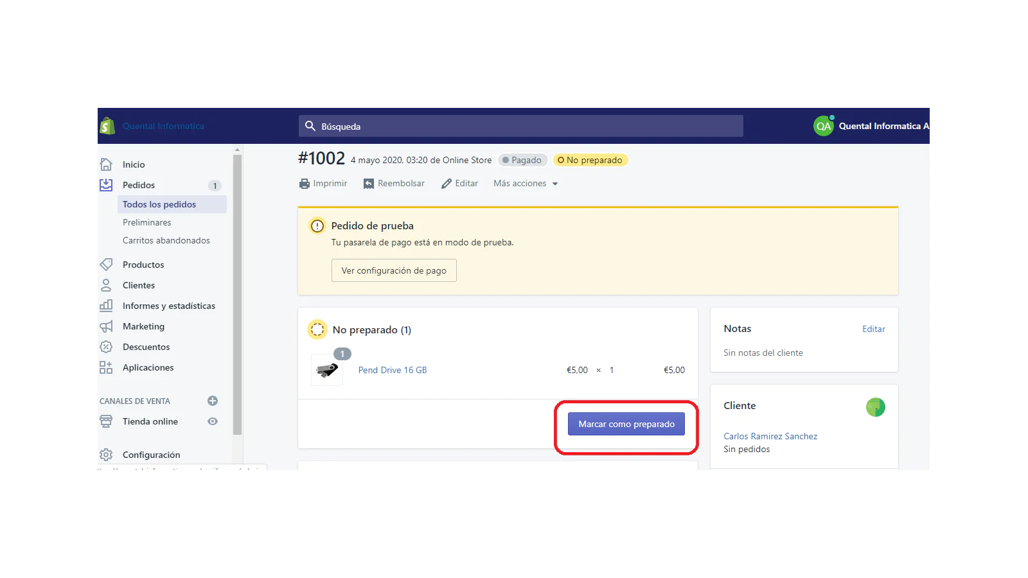The height and width of the screenshot is (578, 1028).
Task: Click the Informes y estadísticas chart icon
Action: (106, 306)
